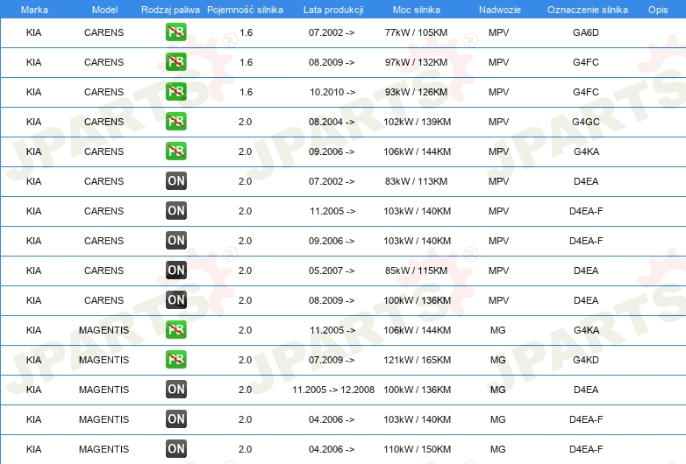
Task: Click the Marka column header
Action: click(x=34, y=10)
